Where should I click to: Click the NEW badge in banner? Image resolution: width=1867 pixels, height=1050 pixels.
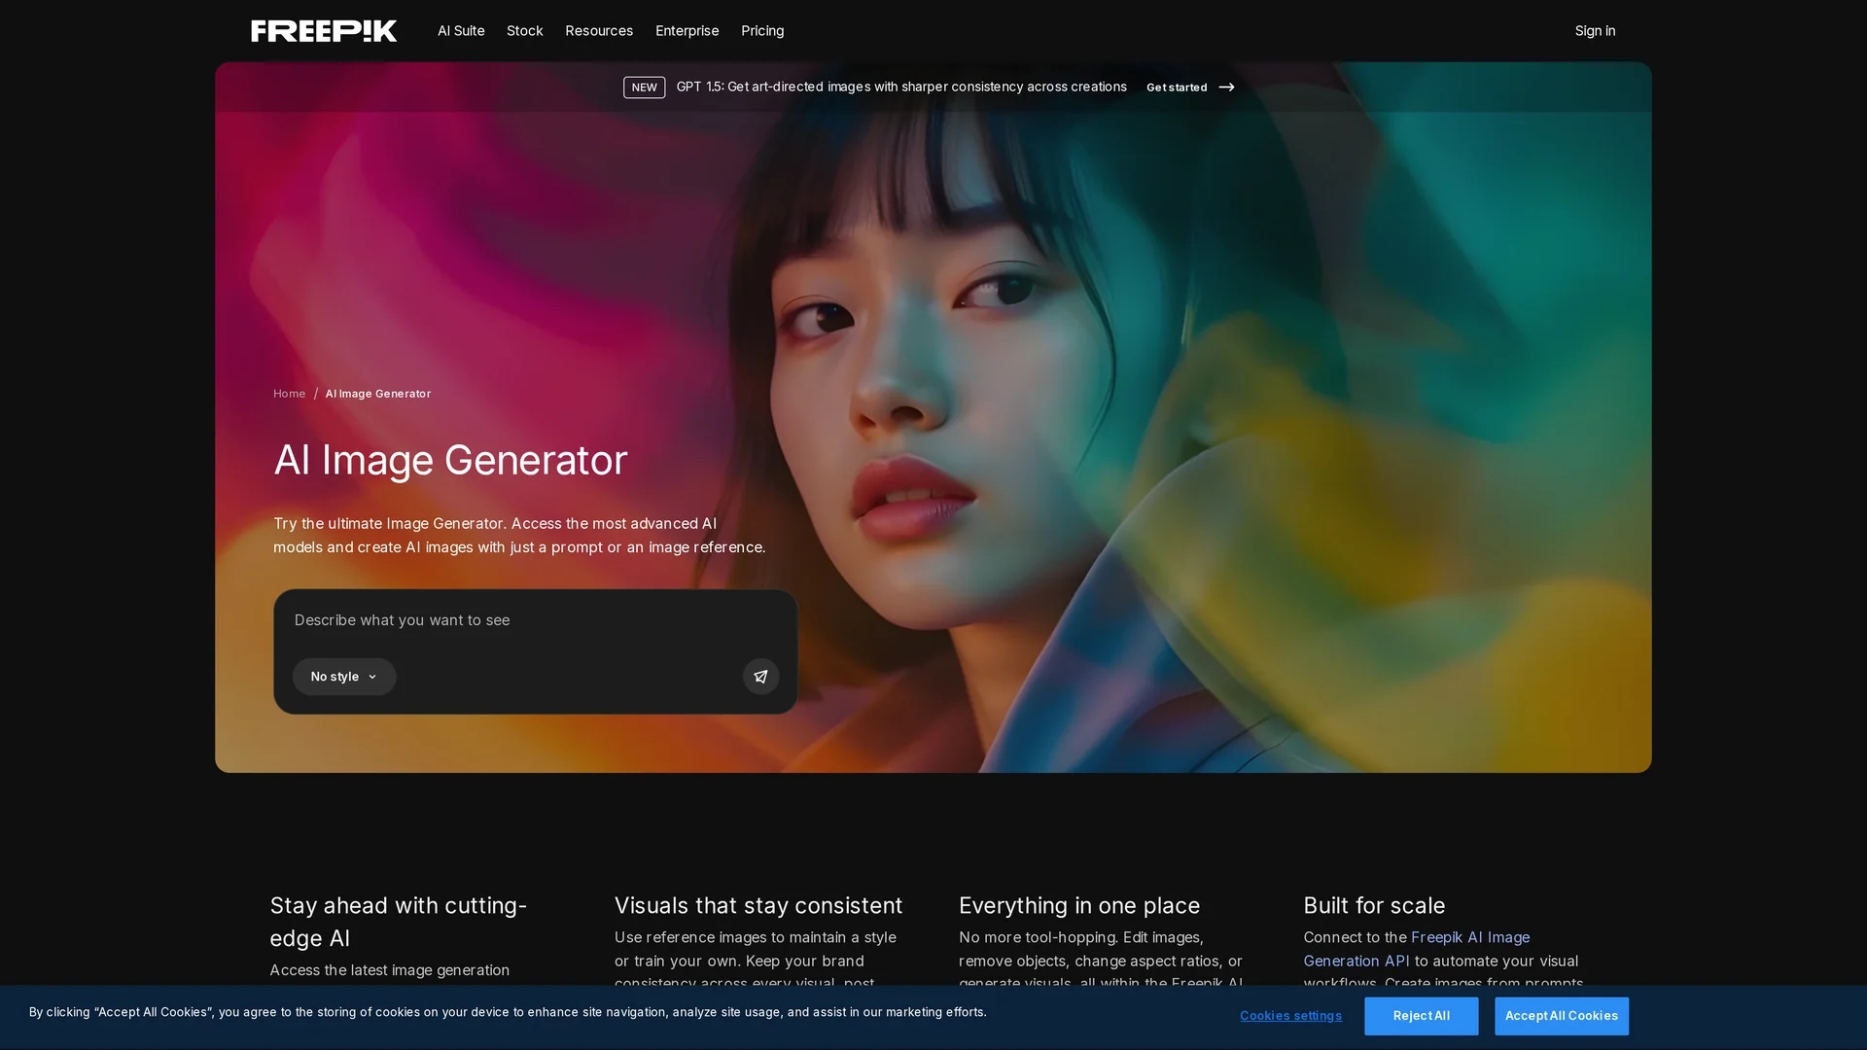[x=644, y=87]
